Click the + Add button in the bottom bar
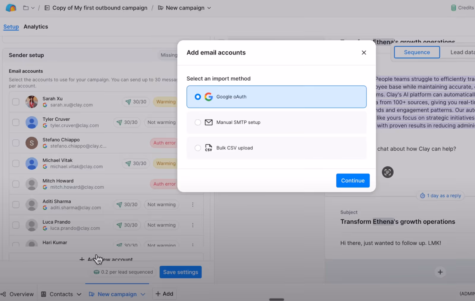This screenshot has width=475, height=301. tap(164, 294)
